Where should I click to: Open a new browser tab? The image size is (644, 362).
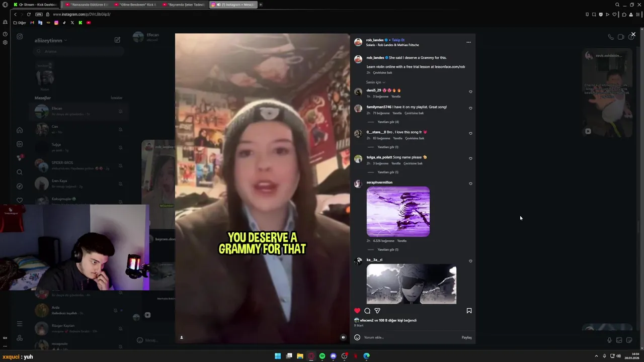pos(261,5)
